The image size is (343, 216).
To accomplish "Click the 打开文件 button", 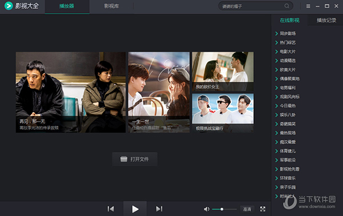I will [135, 159].
